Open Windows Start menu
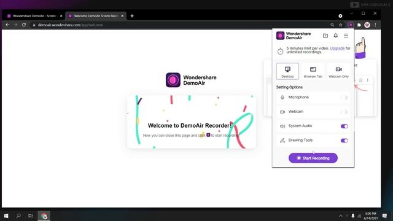 6,215
